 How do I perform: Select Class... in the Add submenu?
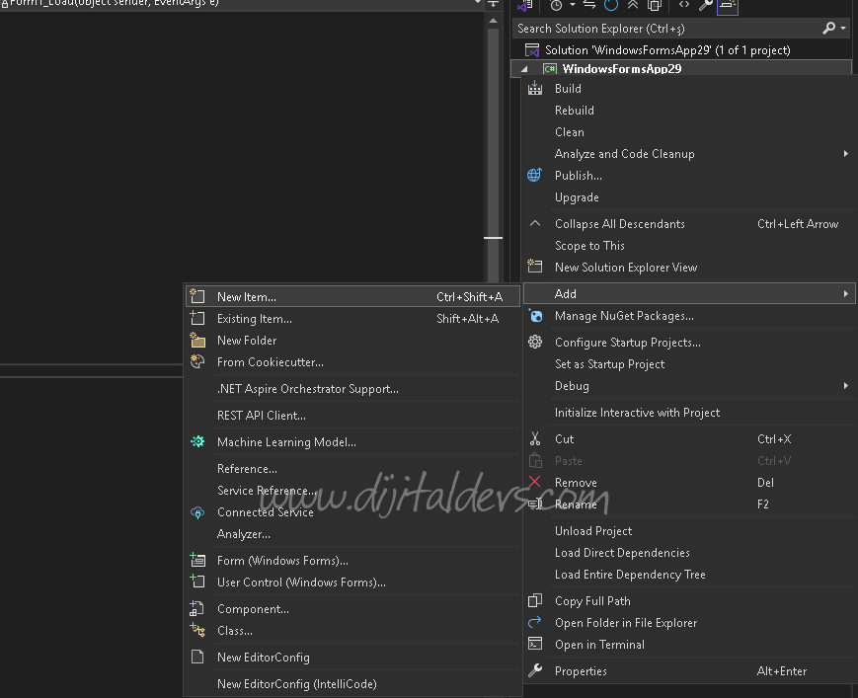(x=235, y=631)
